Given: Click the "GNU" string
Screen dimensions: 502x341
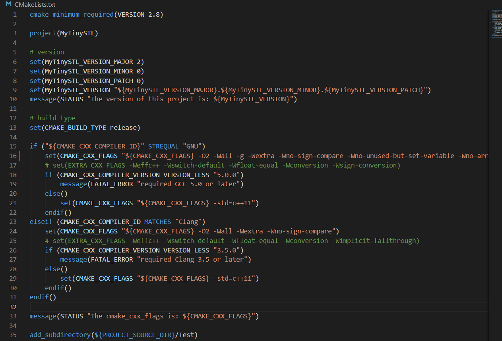Looking at the screenshot, I should [192, 146].
